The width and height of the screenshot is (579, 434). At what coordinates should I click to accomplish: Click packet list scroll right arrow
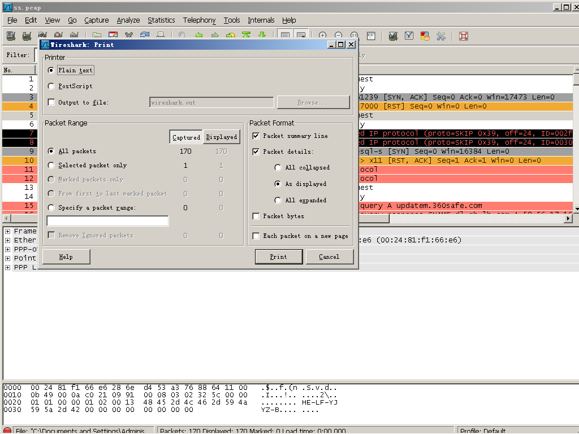(x=569, y=219)
